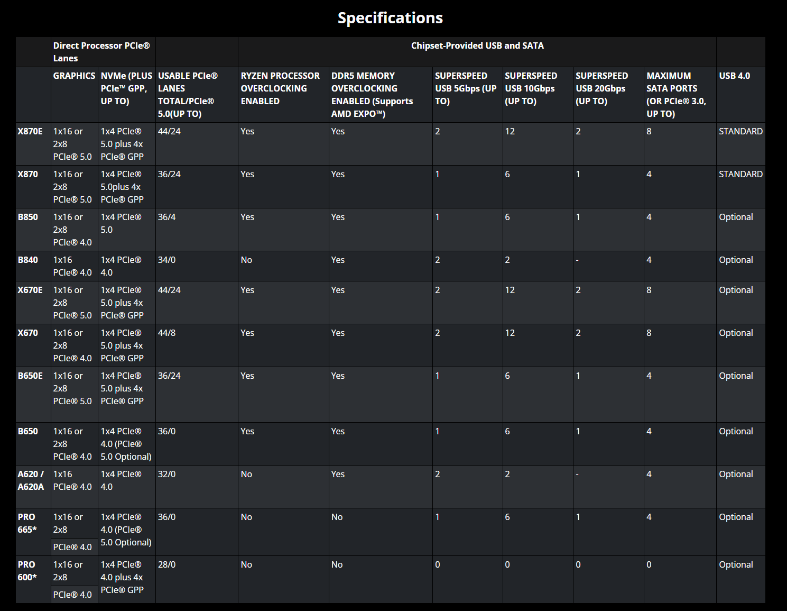Screen dimensions: 787x611
Task: Select the MAXIMUM SATA PORTS column header
Action: [x=677, y=95]
